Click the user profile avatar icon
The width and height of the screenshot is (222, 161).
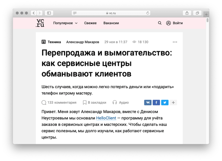[x=168, y=23]
